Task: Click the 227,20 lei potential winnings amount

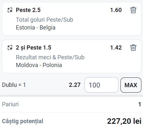Action: point(124,121)
